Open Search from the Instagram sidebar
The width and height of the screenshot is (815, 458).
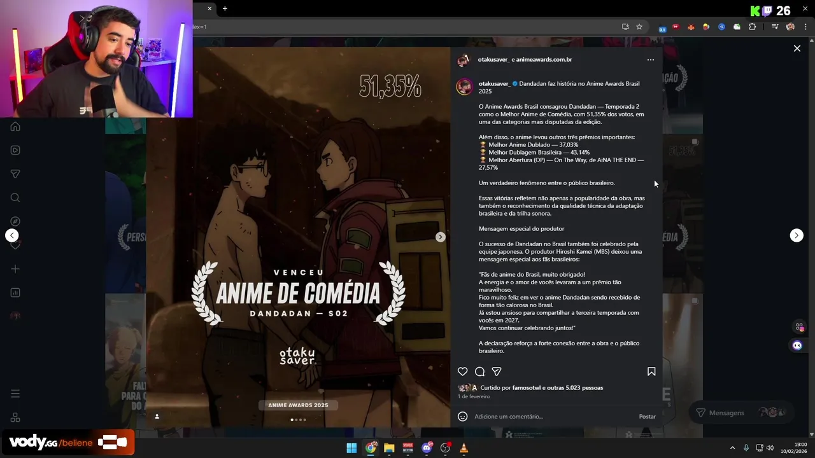pos(15,198)
